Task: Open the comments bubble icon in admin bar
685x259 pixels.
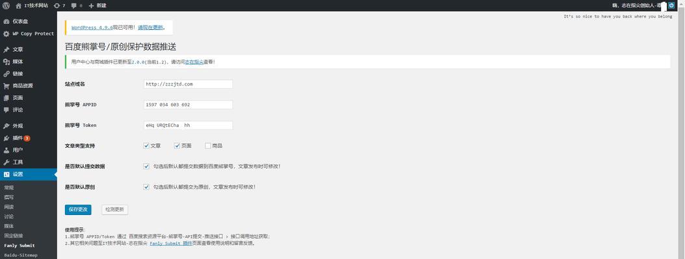Action: coord(74,6)
